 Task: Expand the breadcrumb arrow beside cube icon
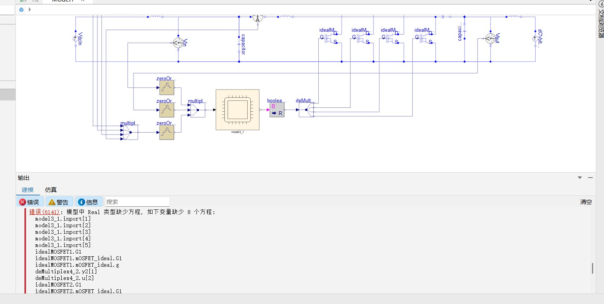tap(30, 10)
